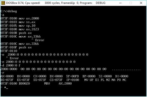Click line 'mov ss,ax' at 073F:0103
Image resolution: width=147 pixels, height=97 pixels.
coord(18,22)
